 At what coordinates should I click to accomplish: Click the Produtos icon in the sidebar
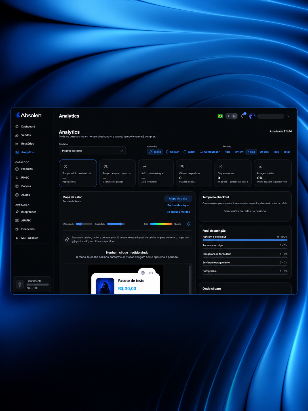17,169
